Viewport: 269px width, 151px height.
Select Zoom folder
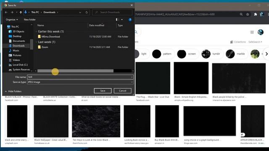[45, 47]
